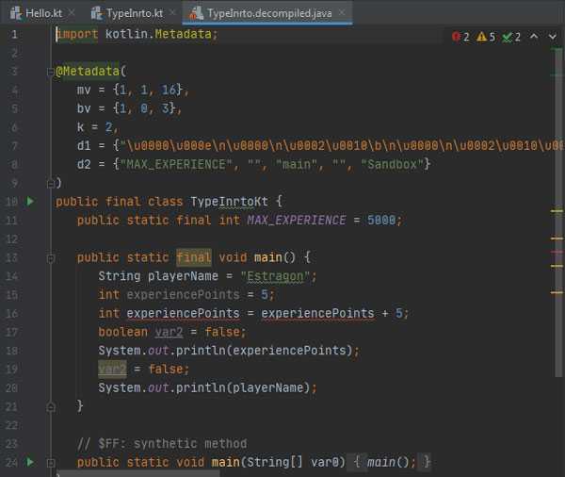Click the highlighted var2 on line 19
565x477 pixels.
click(112, 370)
